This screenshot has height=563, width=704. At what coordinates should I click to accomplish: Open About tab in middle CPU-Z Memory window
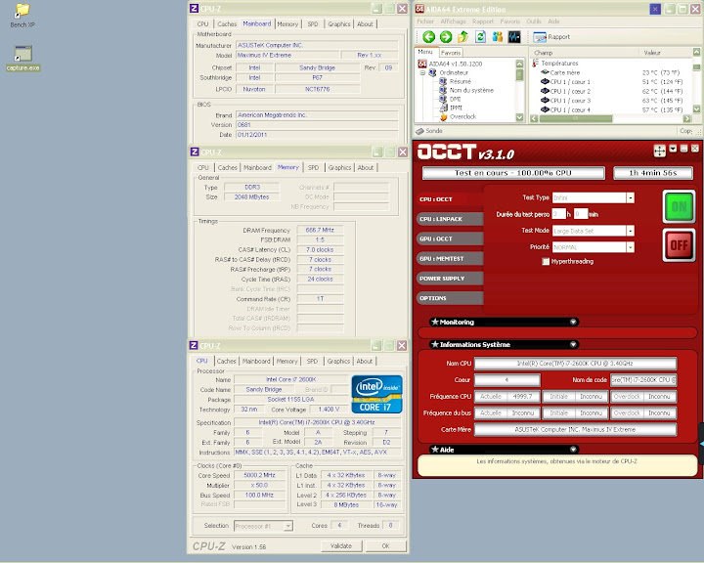tap(366, 167)
